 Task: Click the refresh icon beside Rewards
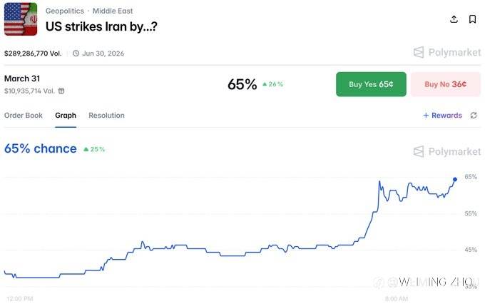[474, 116]
